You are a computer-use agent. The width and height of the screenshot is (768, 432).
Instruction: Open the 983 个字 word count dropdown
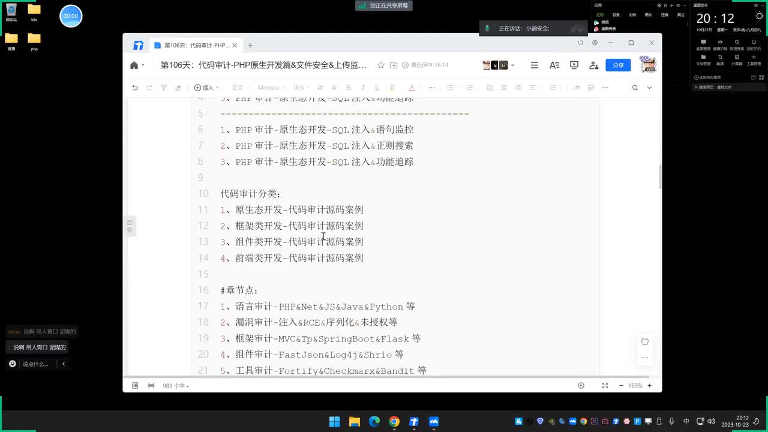coord(176,386)
